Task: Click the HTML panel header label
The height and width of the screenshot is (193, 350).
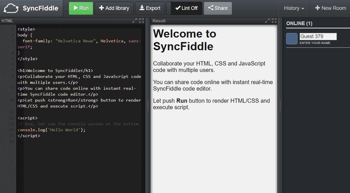Action: click(x=7, y=21)
